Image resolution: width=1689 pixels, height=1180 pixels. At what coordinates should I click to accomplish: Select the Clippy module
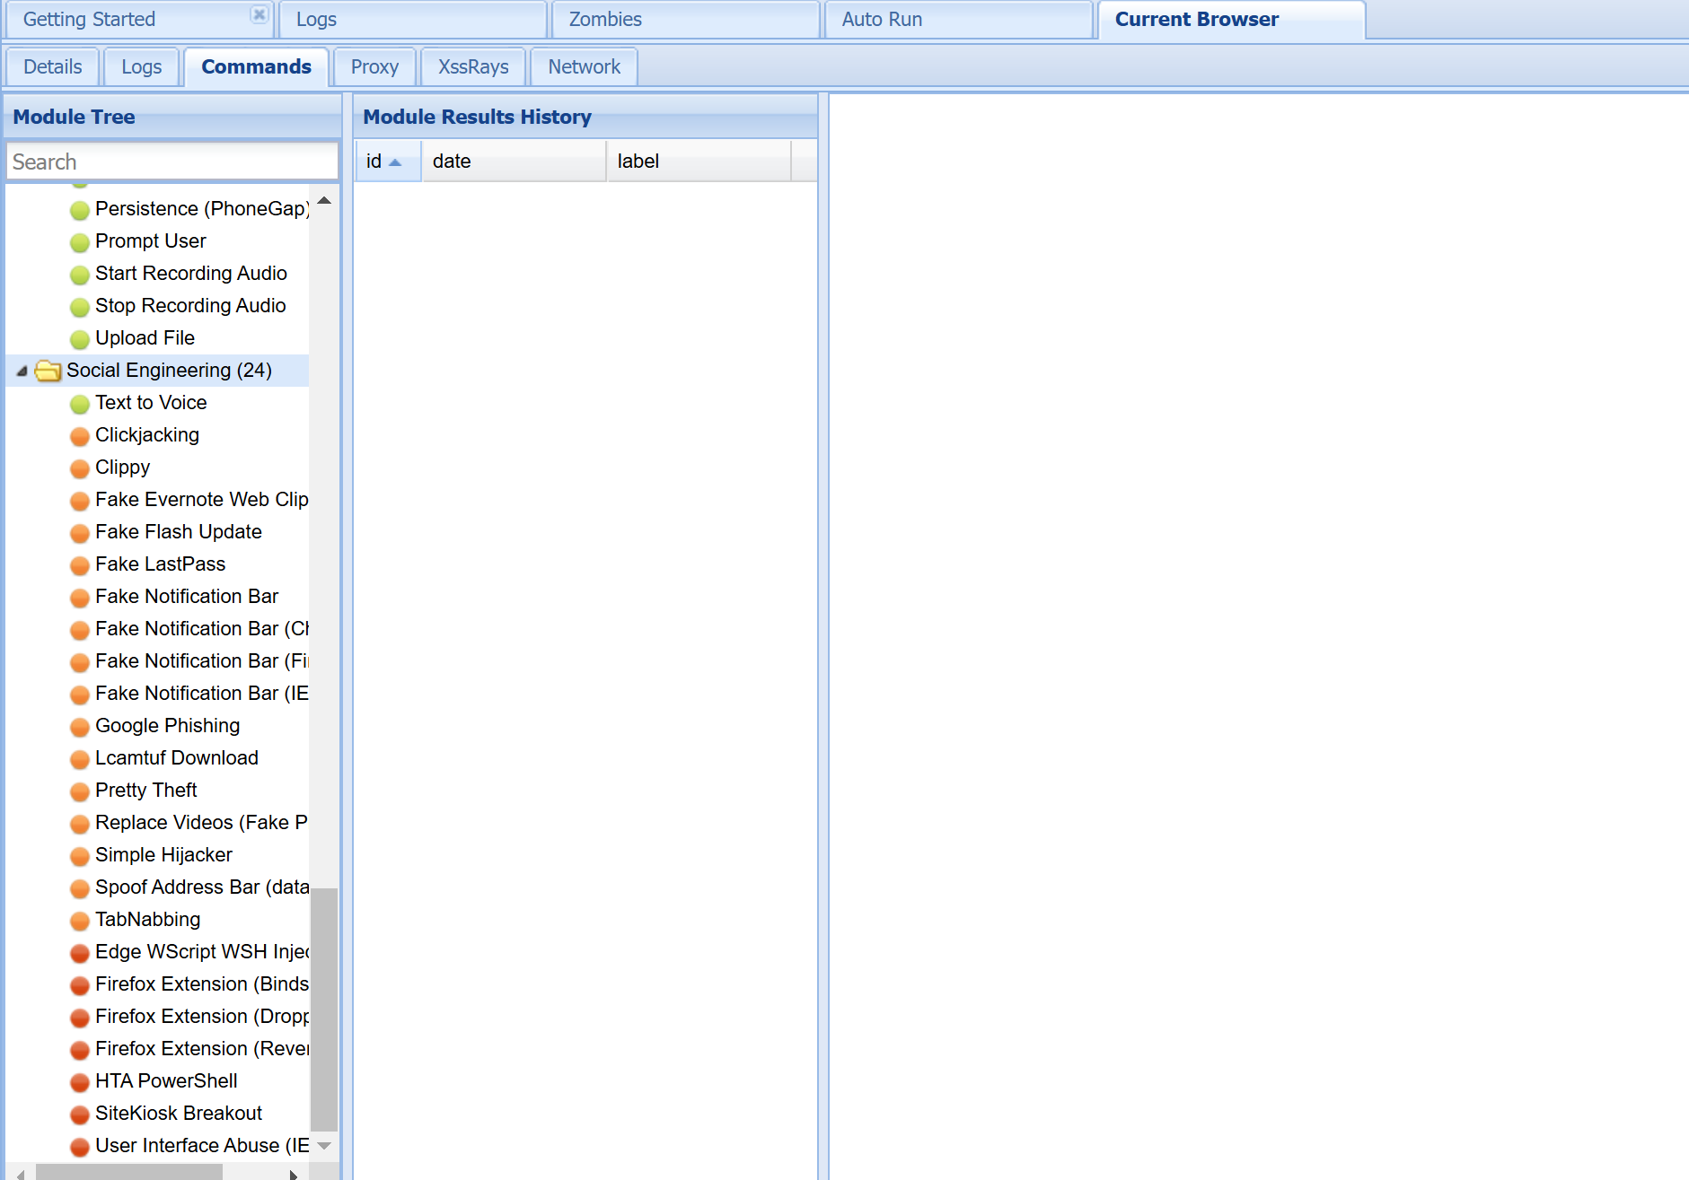122,468
